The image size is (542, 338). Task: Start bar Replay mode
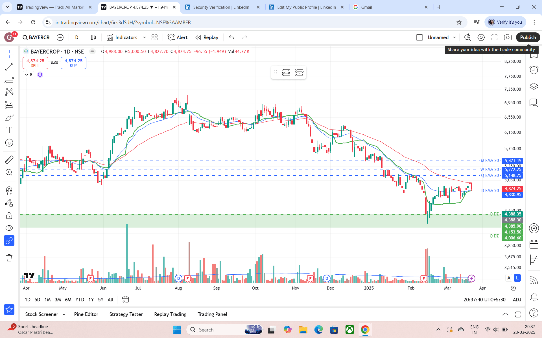point(207,37)
